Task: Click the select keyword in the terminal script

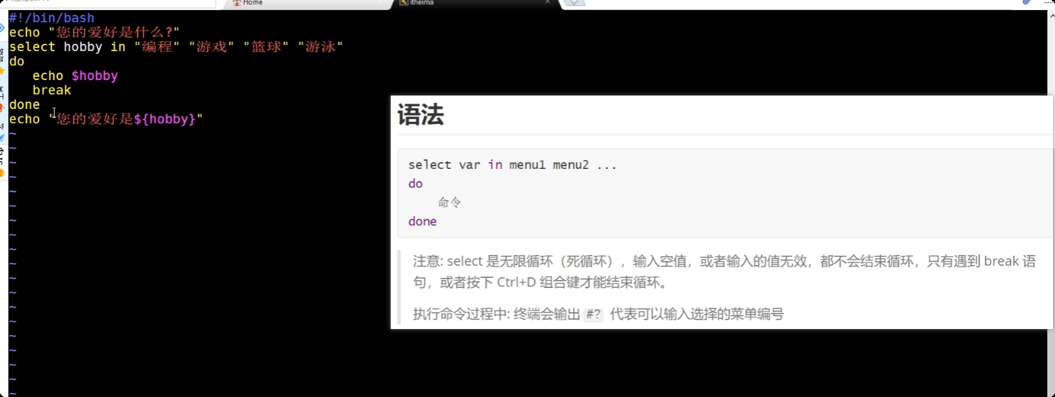Action: pyautogui.click(x=32, y=47)
